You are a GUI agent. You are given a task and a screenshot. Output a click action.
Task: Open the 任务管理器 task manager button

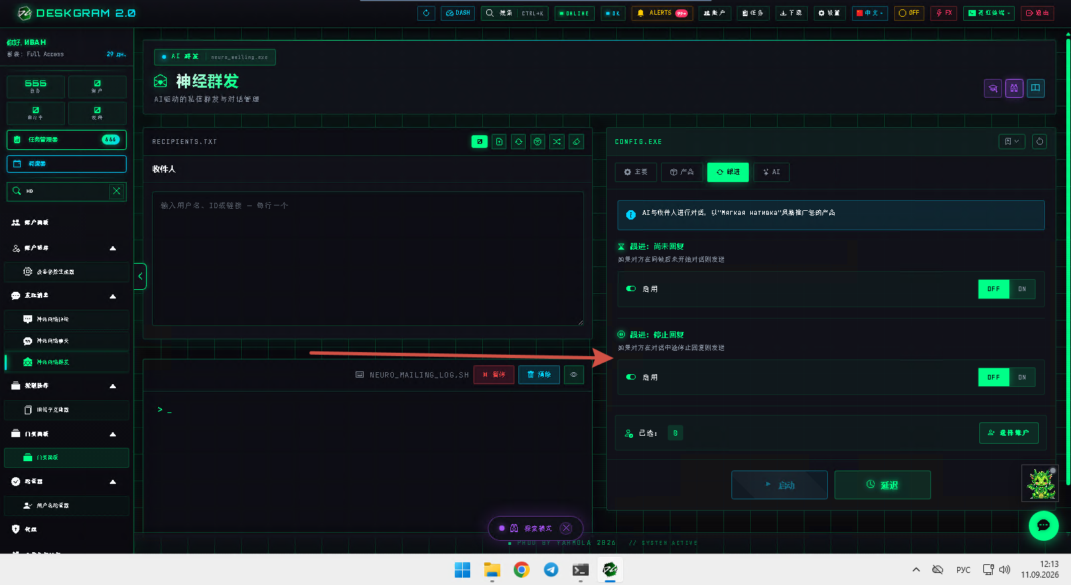(66, 139)
